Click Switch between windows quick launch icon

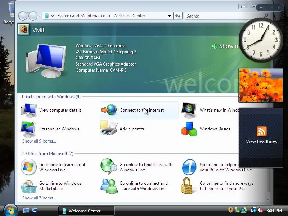pyautogui.click(x=35, y=211)
